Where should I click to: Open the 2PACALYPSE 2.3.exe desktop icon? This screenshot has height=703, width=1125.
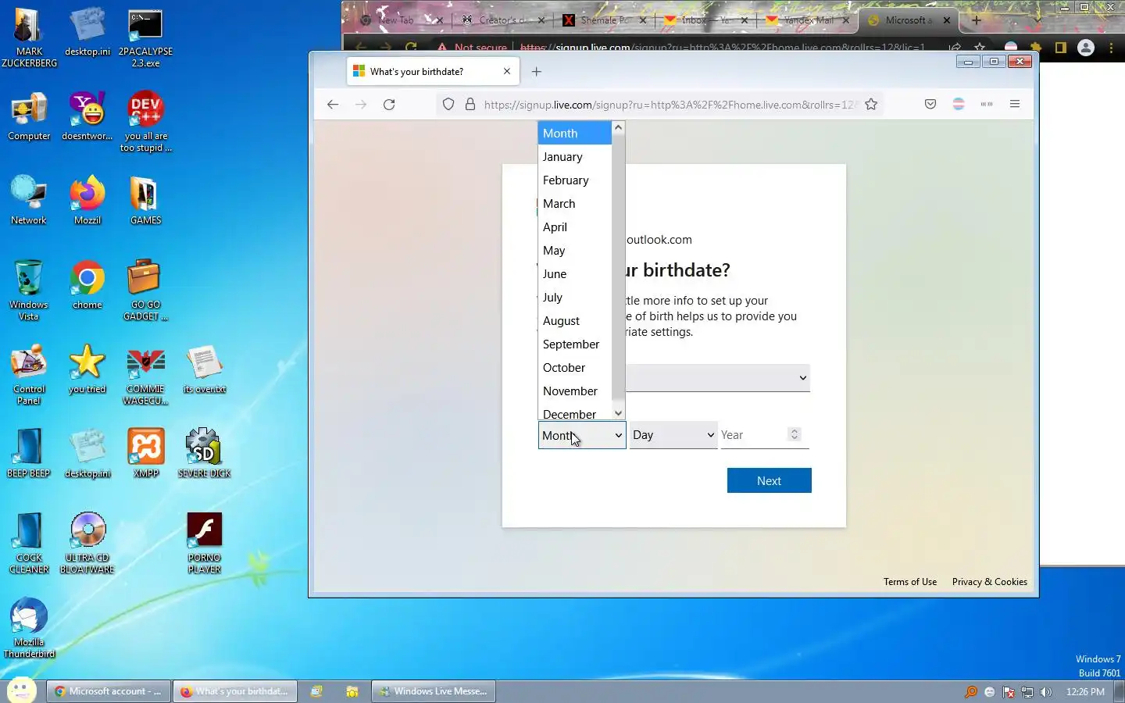145,37
